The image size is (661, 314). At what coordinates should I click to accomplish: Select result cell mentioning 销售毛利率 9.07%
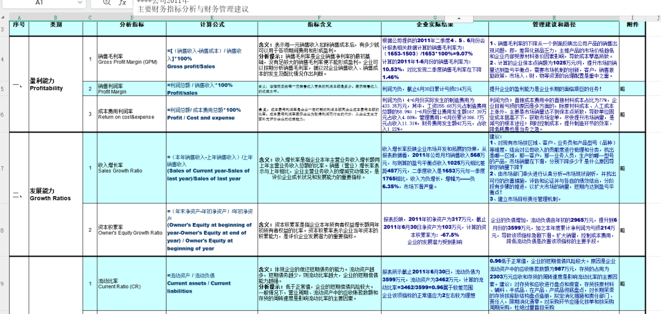pyautogui.click(x=435, y=59)
